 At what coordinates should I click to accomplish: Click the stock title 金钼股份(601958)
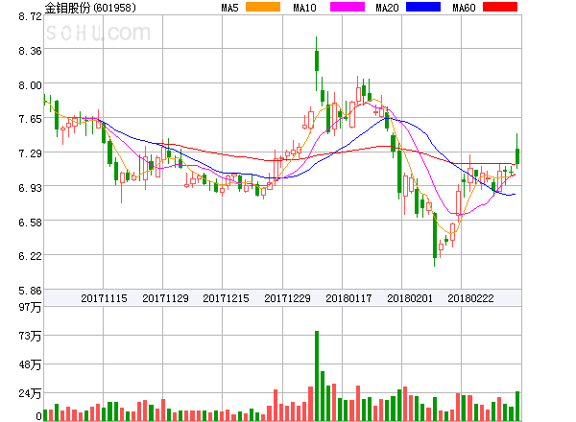tap(90, 8)
